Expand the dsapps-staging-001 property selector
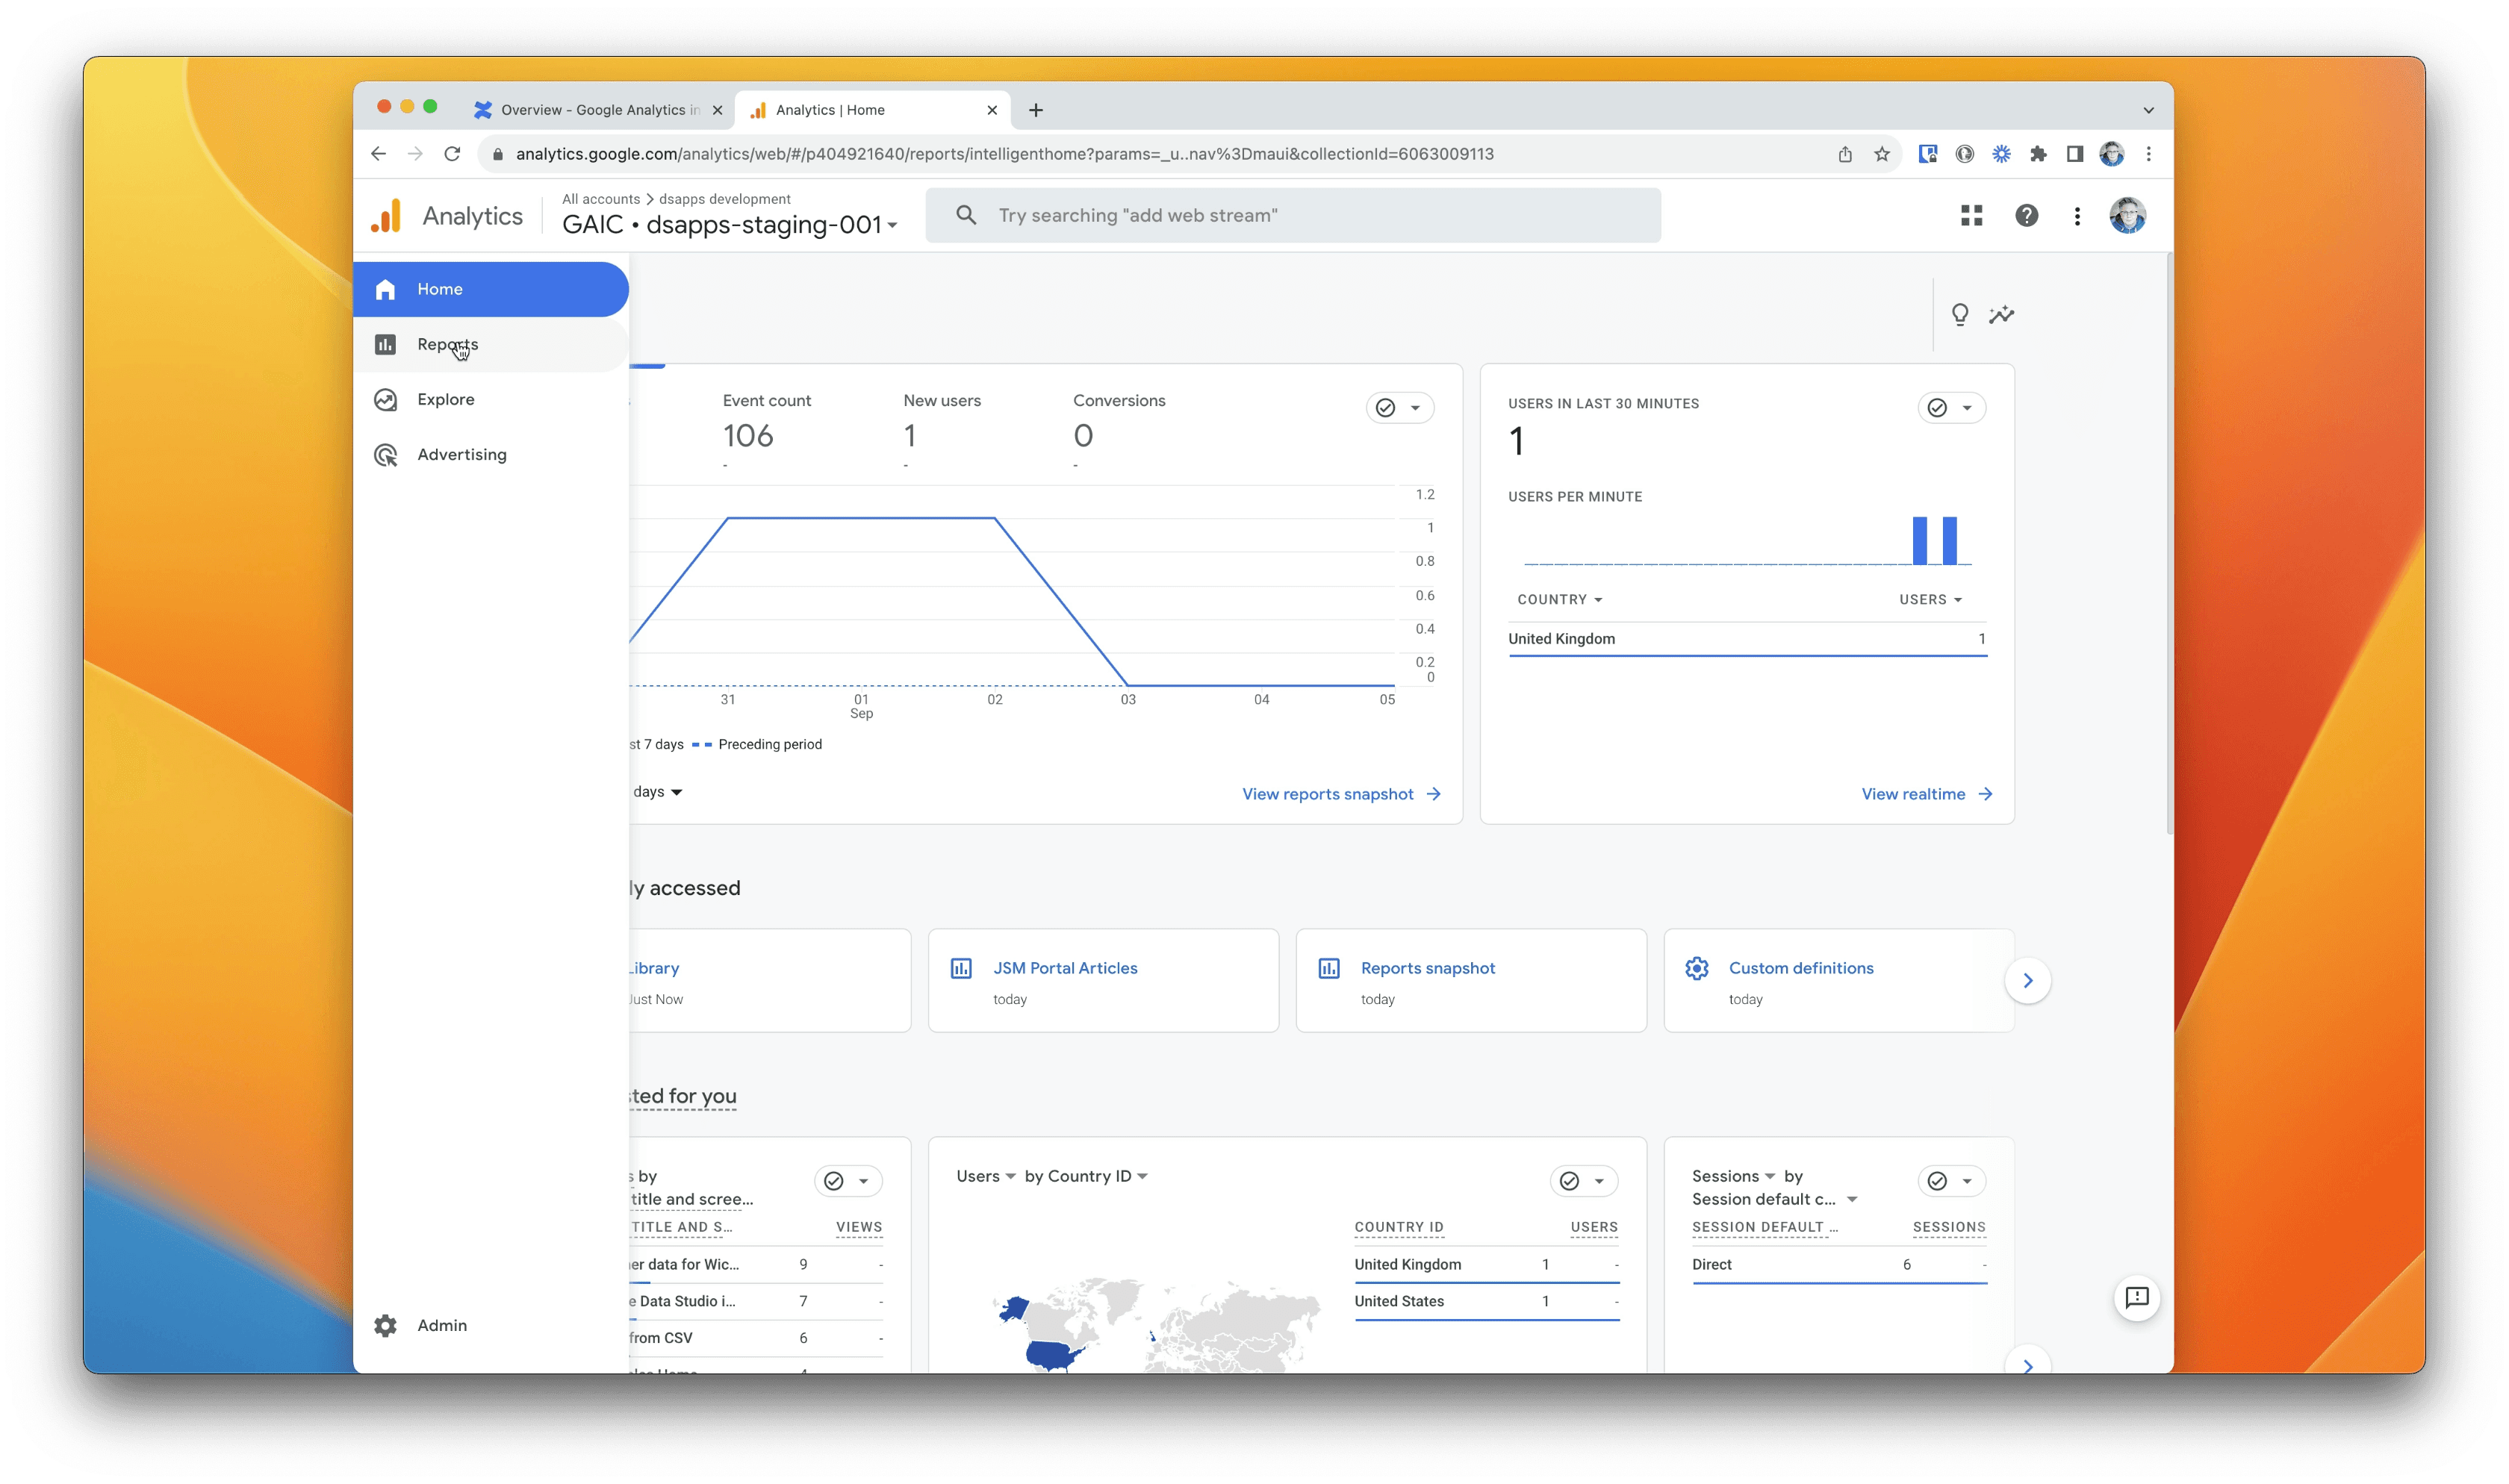The width and height of the screenshot is (2509, 1484). (730, 224)
